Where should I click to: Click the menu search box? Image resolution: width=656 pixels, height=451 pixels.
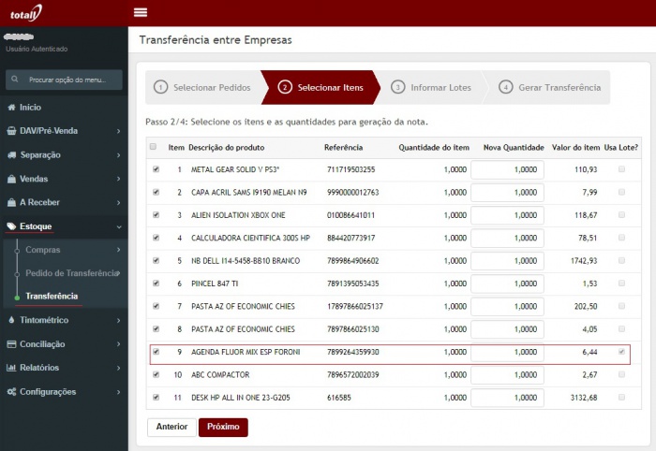click(x=64, y=80)
